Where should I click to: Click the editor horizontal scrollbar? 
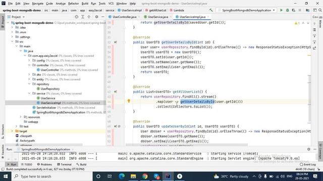click(x=186, y=145)
